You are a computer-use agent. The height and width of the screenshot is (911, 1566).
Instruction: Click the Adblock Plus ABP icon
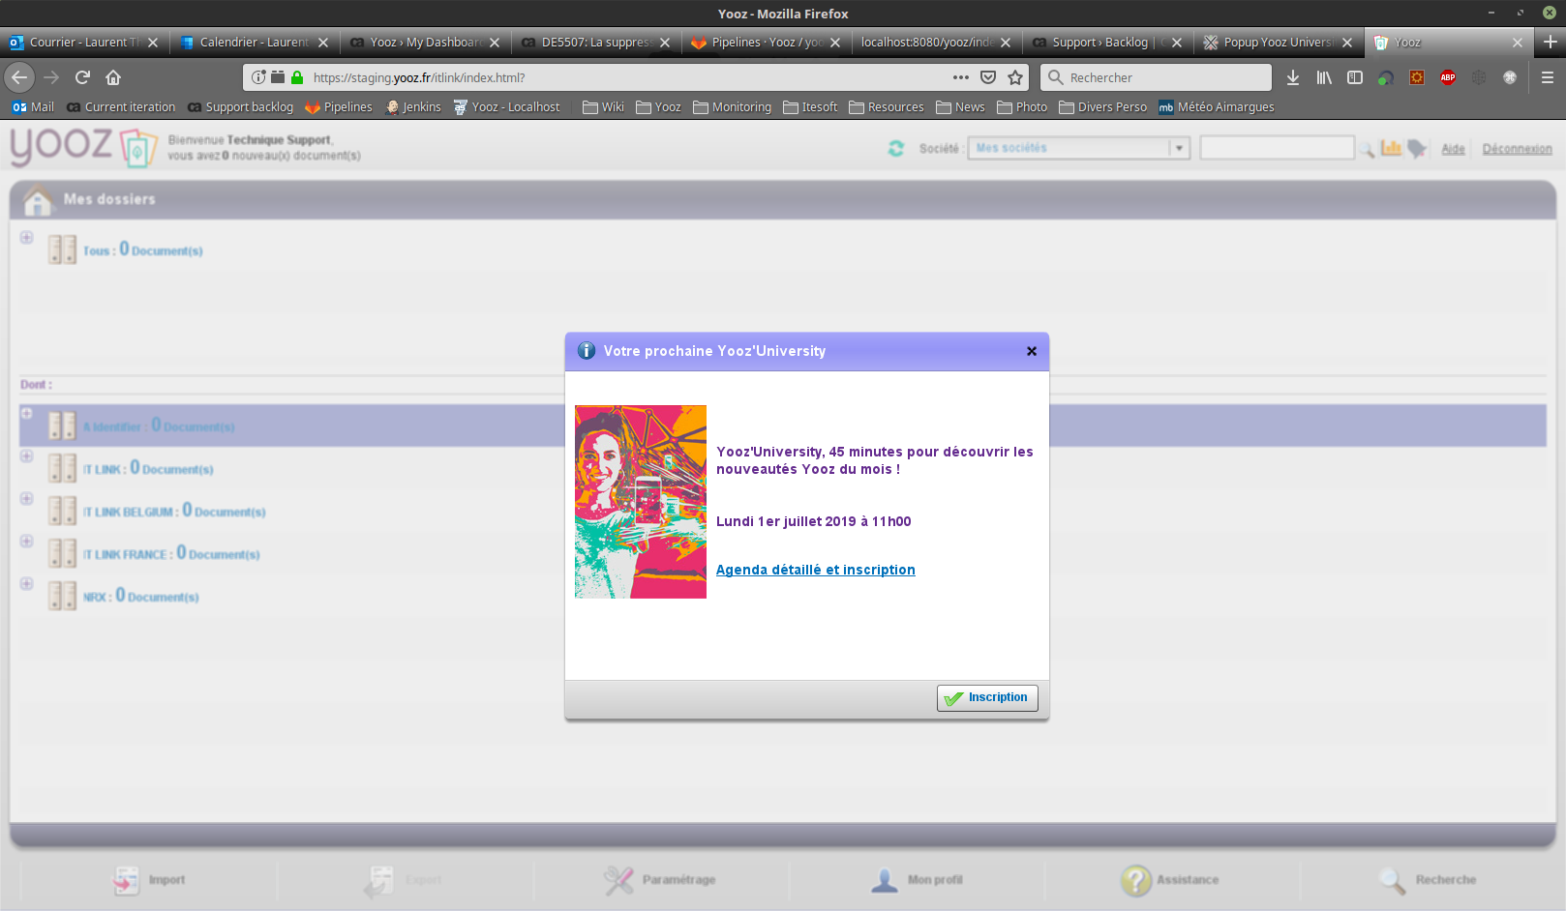[x=1448, y=77]
